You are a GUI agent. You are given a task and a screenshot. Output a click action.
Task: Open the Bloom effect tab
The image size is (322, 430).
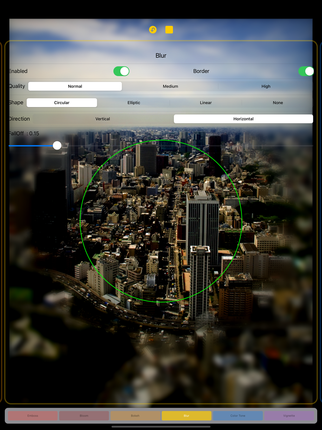(x=84, y=415)
